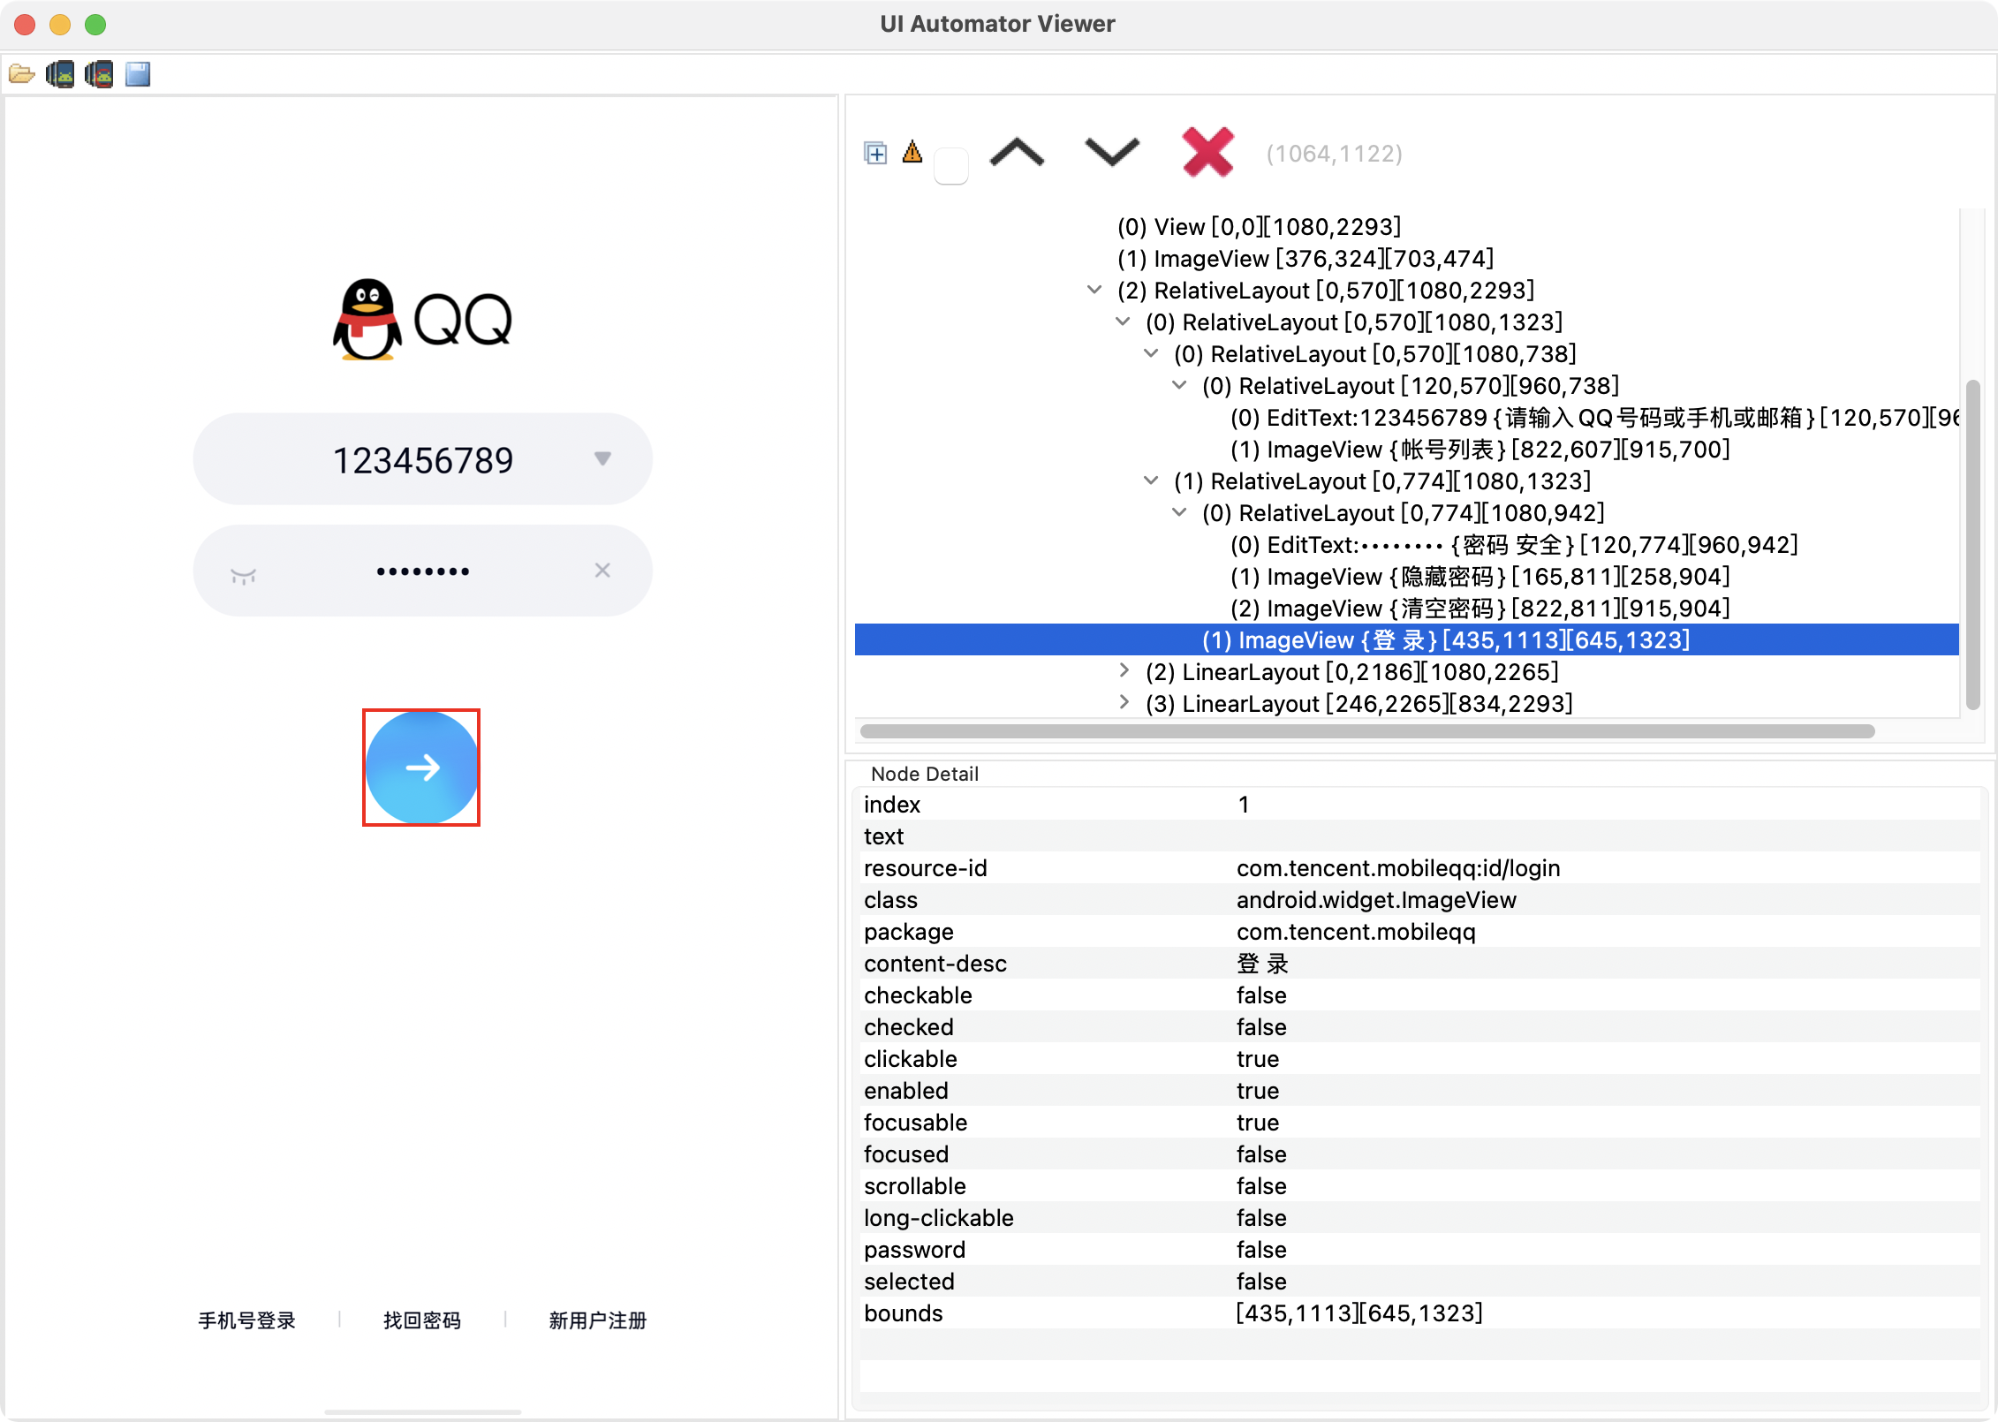
Task: Click the tree horizontal scrollbar
Action: tap(1367, 731)
